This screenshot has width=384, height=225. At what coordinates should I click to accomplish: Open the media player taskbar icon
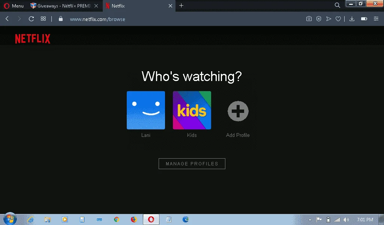click(64, 219)
